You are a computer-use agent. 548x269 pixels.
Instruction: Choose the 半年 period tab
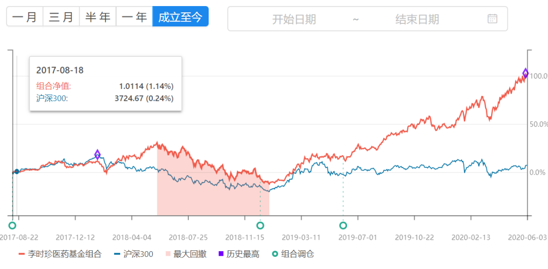tap(98, 17)
